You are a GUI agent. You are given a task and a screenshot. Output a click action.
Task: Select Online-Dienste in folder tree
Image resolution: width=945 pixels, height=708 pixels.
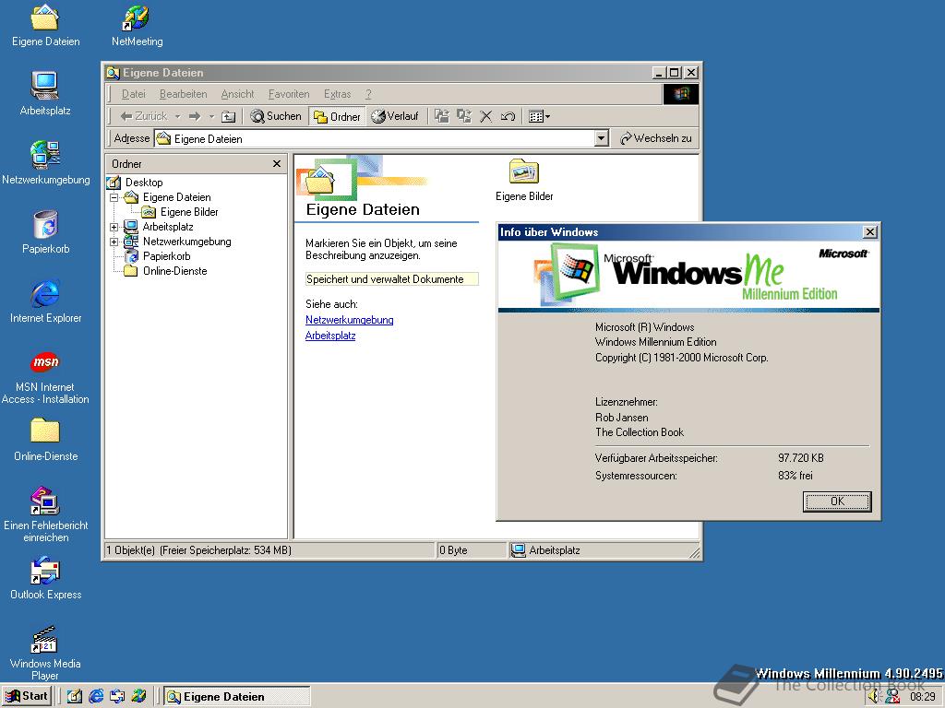pyautogui.click(x=174, y=271)
